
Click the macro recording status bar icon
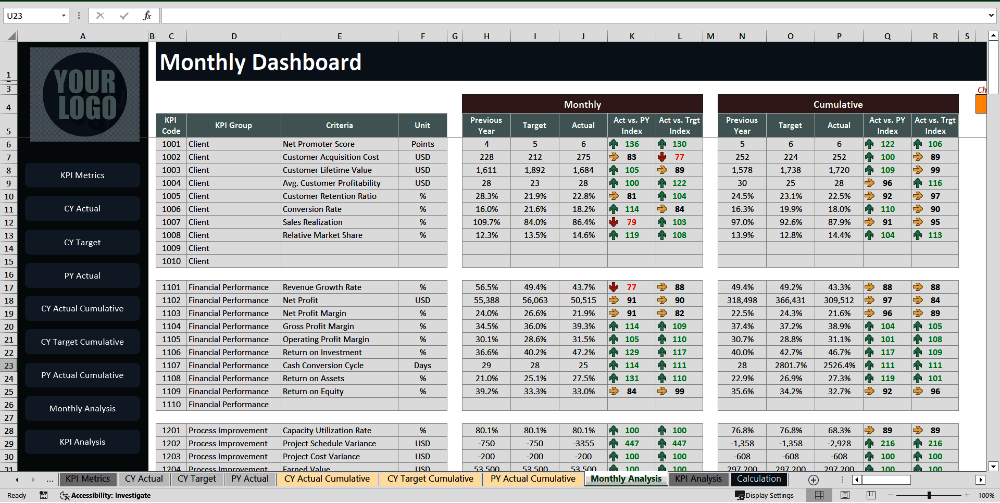44,495
